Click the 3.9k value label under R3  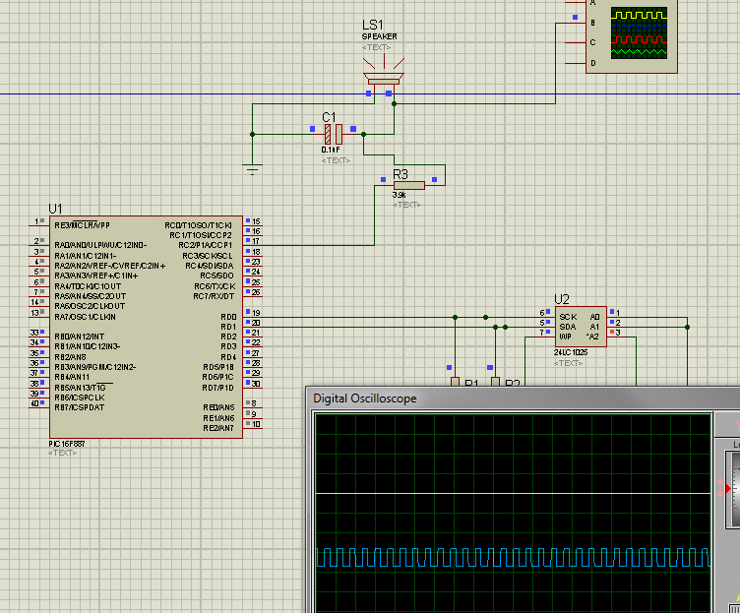[400, 196]
